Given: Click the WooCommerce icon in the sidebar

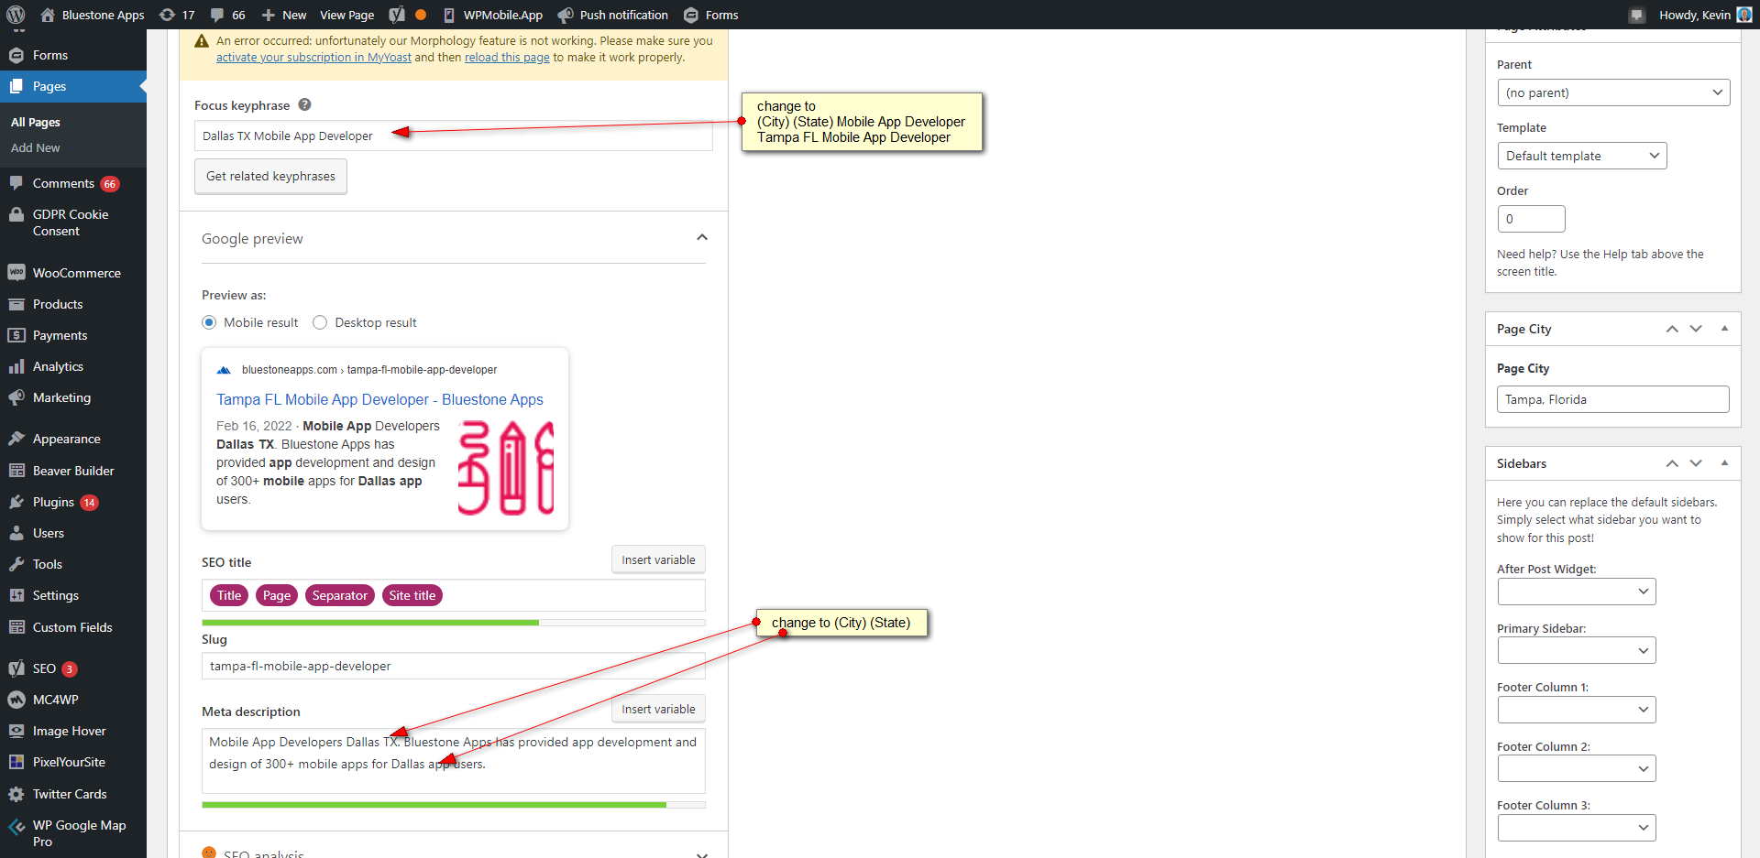Looking at the screenshot, I should pyautogui.click(x=16, y=273).
